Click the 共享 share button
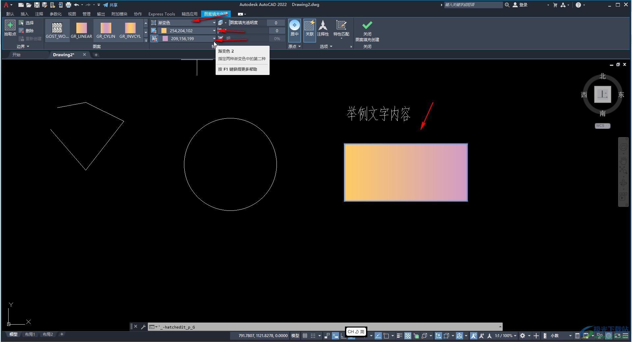The width and height of the screenshot is (632, 342). tap(110, 5)
